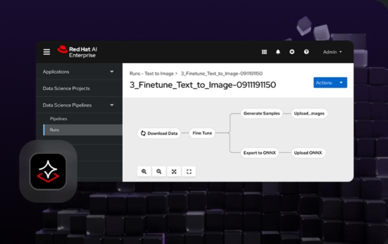Collapse the Data Science Pipelines section
Screen dimensions: 388x244
(111, 105)
